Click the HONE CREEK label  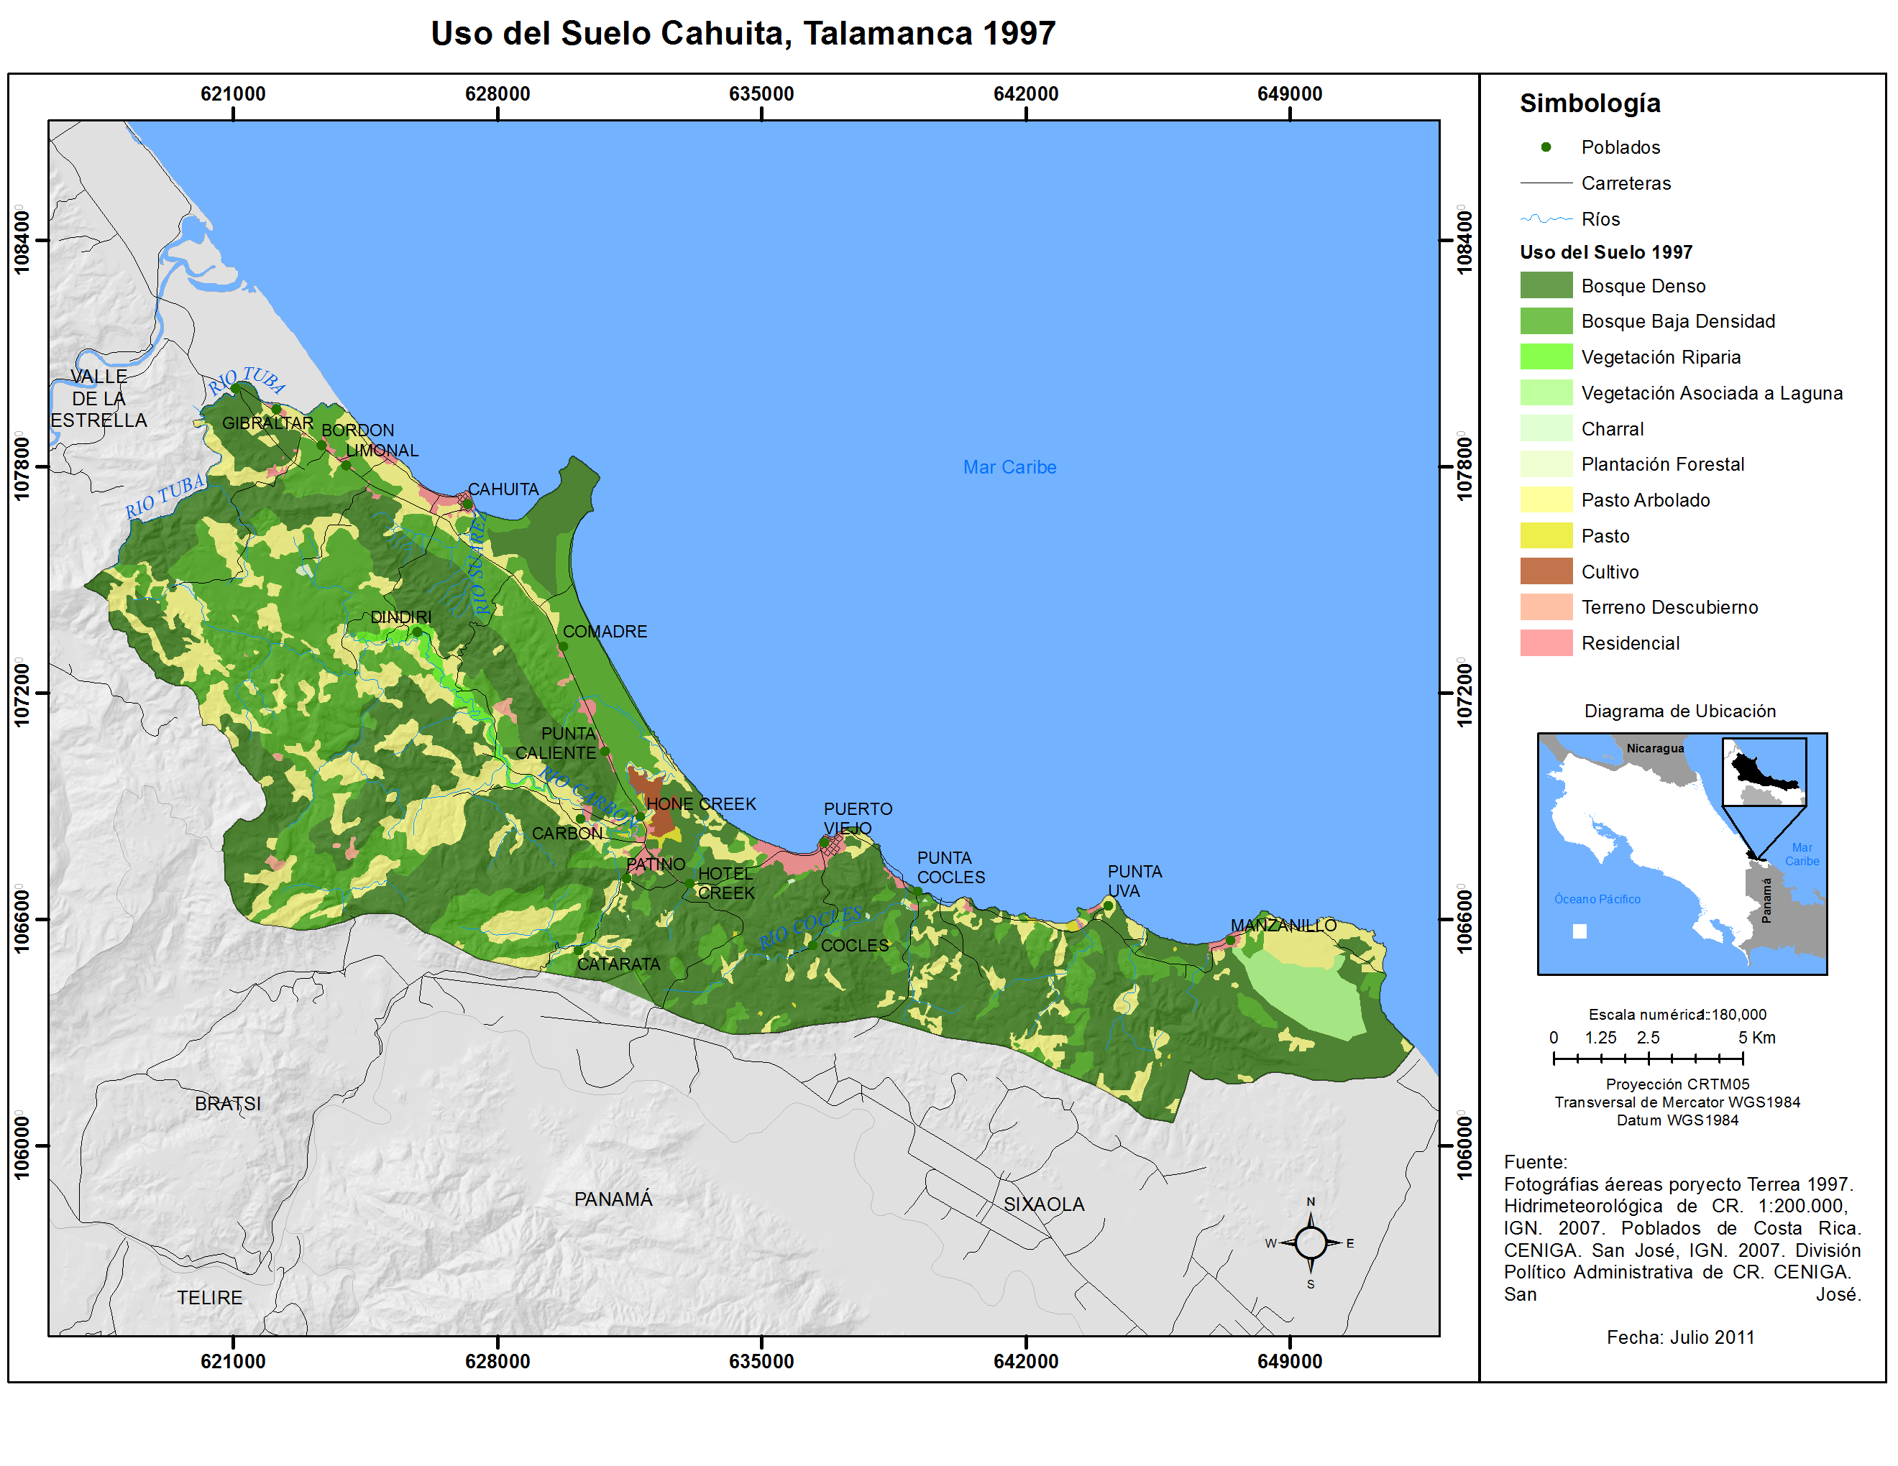click(x=700, y=803)
